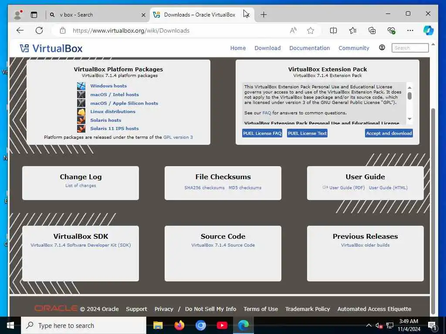Screen dimensions: 446x334
Task: Go to the Home nav item
Action: pyautogui.click(x=238, y=48)
